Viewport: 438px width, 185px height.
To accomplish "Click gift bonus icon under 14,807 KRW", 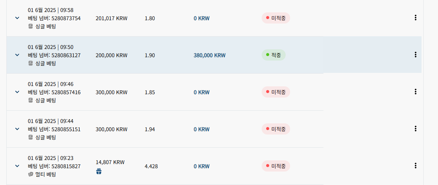I will tap(98, 171).
